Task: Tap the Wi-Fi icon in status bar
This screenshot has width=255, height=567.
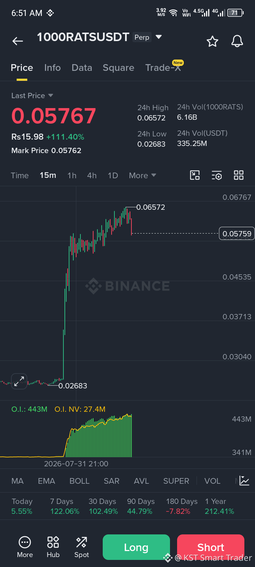Action: coord(173,13)
